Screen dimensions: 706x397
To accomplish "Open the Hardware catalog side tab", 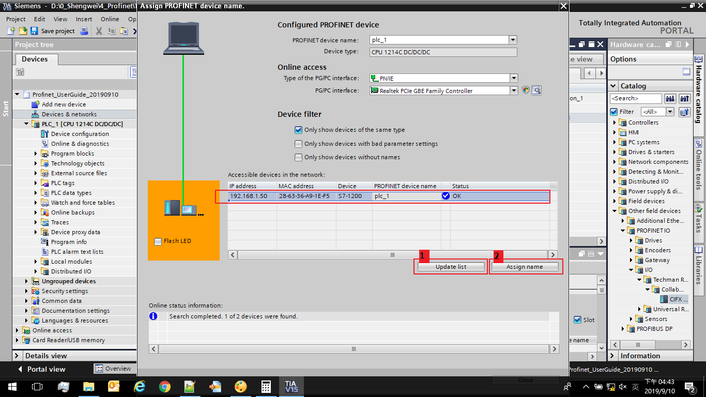I will coord(699,90).
